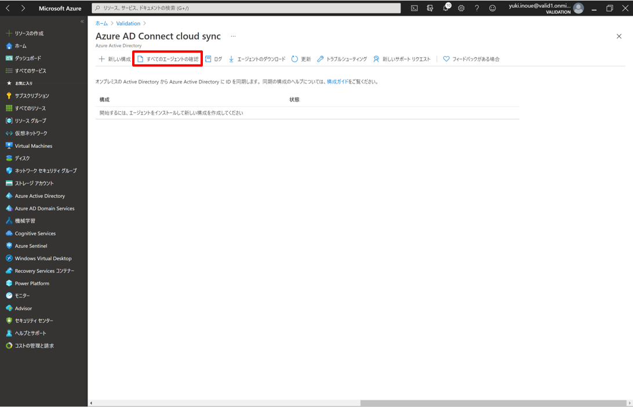This screenshot has height=407, width=633.
Task: Click Validation breadcrumb link
Action: click(128, 23)
